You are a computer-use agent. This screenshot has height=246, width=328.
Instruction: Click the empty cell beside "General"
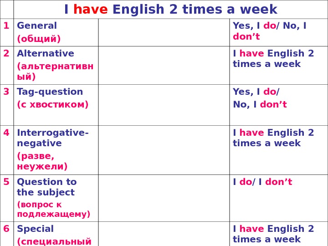pos(164,32)
